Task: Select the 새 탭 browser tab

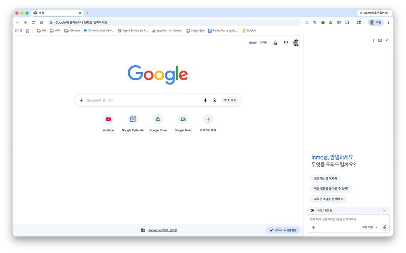Action: click(57, 13)
